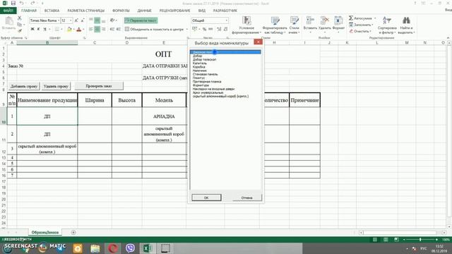
Task: Click the Format as Table icon
Action: (x=275, y=25)
